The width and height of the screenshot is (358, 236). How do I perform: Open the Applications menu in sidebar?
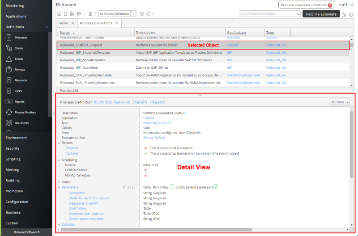[x=16, y=16]
